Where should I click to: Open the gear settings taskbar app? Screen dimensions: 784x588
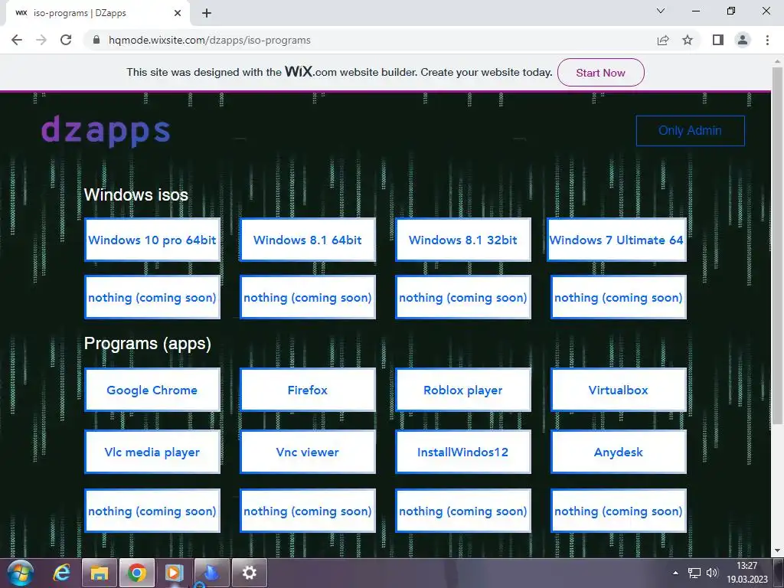coord(249,573)
